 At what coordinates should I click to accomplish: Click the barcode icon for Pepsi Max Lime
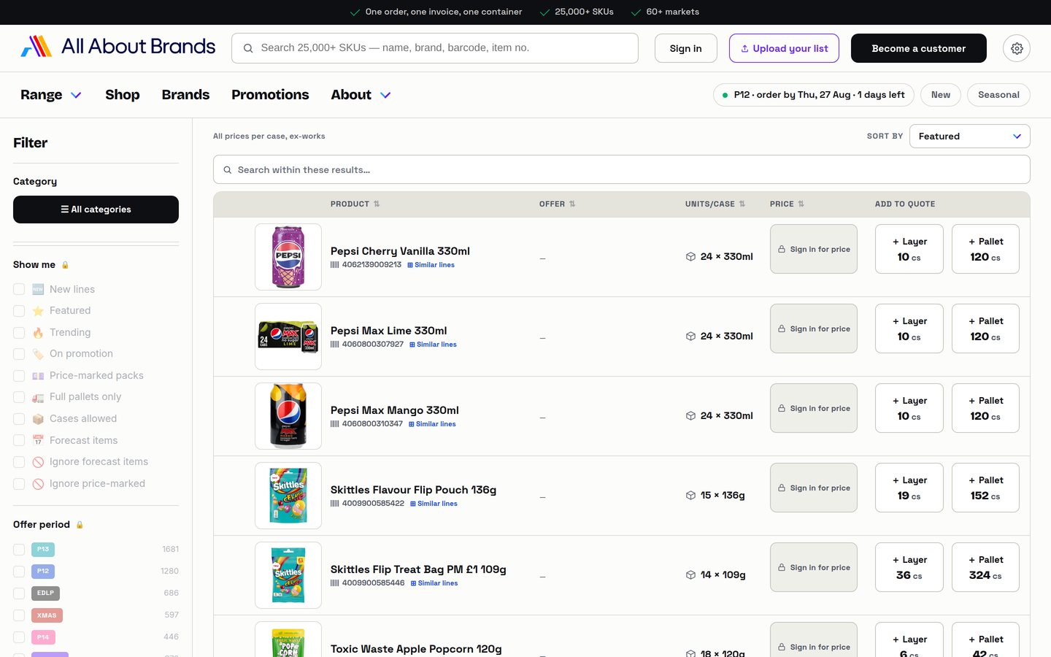[x=335, y=345]
